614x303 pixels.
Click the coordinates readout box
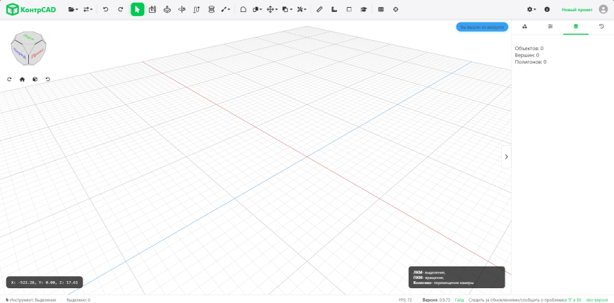(x=44, y=283)
